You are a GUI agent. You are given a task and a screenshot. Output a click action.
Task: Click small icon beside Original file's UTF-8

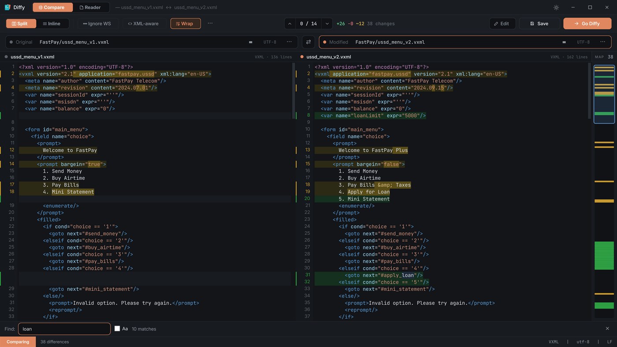pos(251,42)
